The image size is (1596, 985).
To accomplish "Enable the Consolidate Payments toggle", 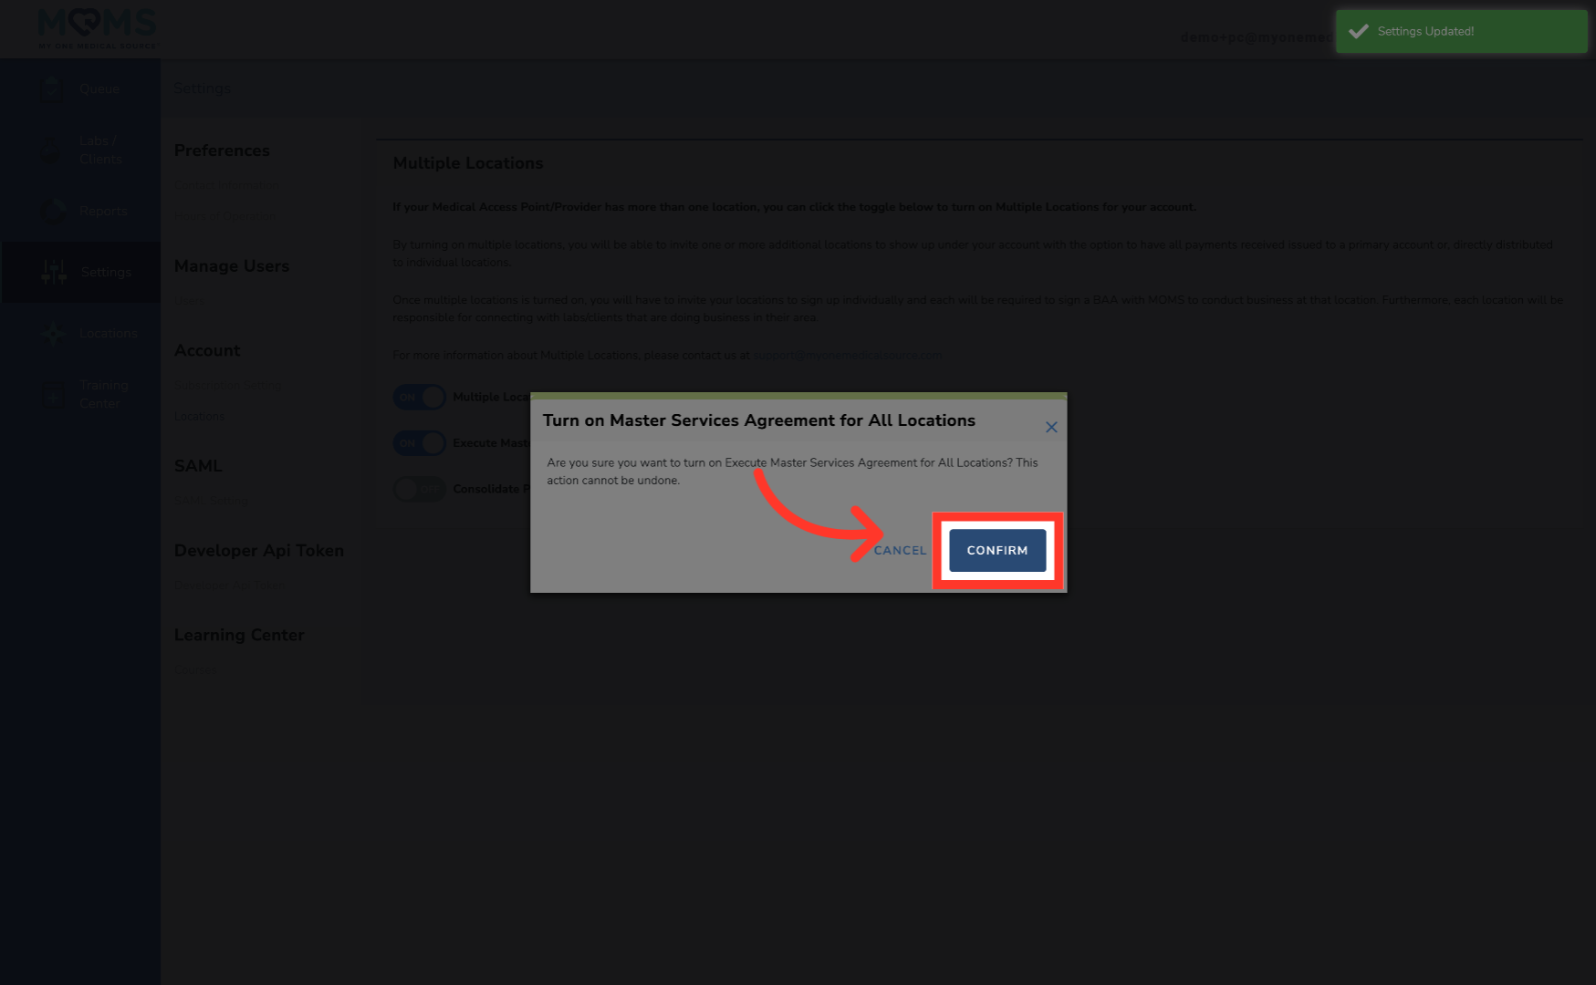I will tap(419, 489).
